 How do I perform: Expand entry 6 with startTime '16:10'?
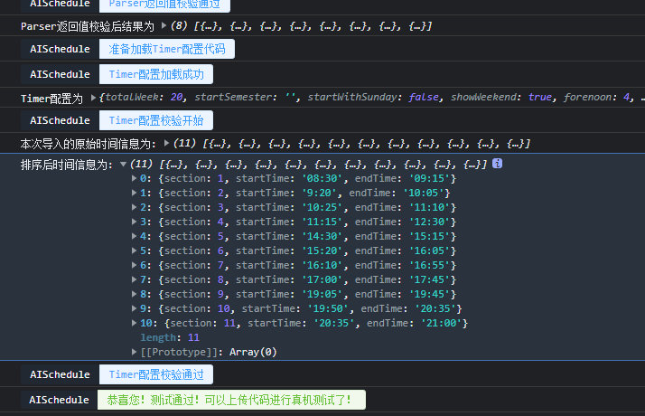[135, 266]
